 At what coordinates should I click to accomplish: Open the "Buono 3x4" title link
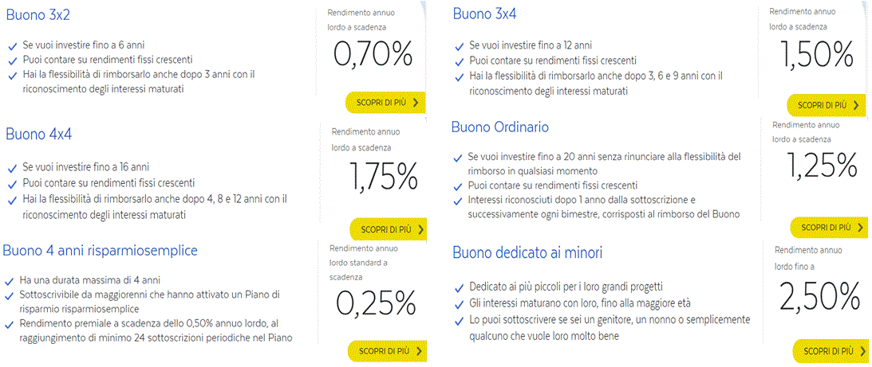coord(484,14)
